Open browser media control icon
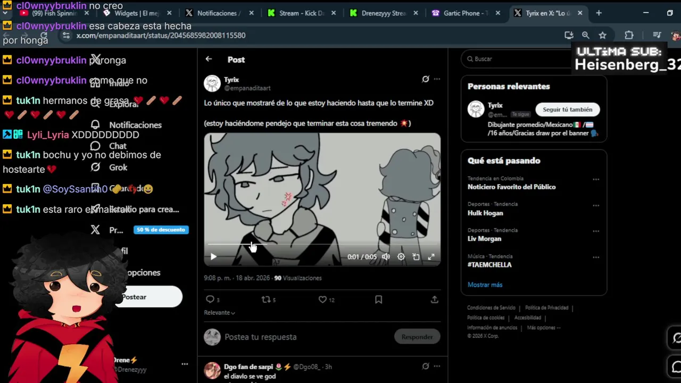This screenshot has width=681, height=383. (x=657, y=35)
